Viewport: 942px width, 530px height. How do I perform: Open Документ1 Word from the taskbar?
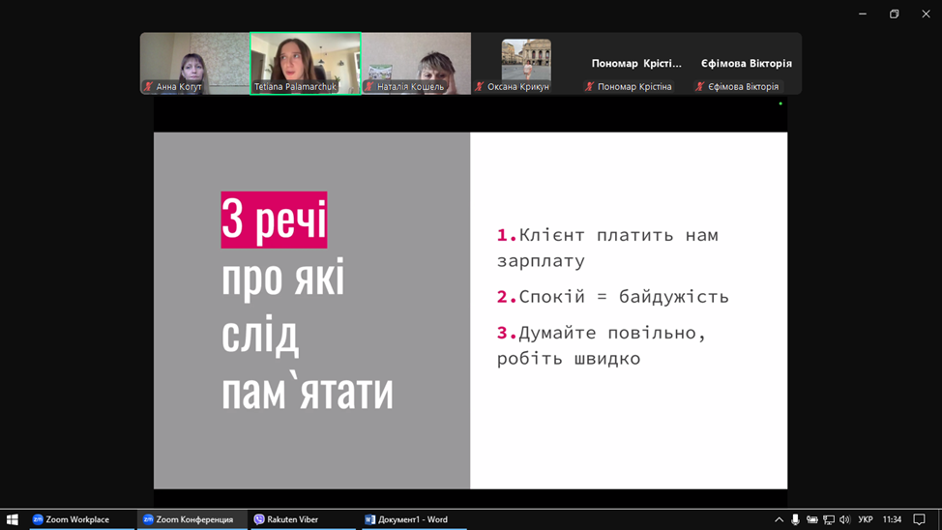[406, 519]
